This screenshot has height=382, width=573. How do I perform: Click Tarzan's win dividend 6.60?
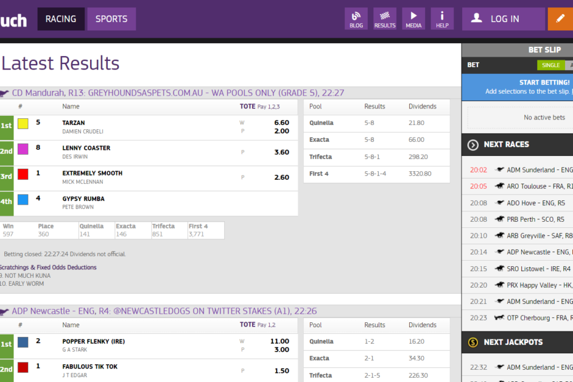click(282, 123)
